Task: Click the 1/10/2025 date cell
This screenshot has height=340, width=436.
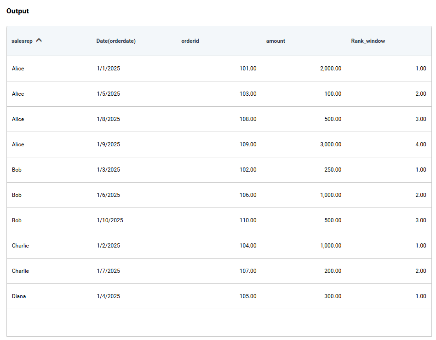Action: pos(110,220)
